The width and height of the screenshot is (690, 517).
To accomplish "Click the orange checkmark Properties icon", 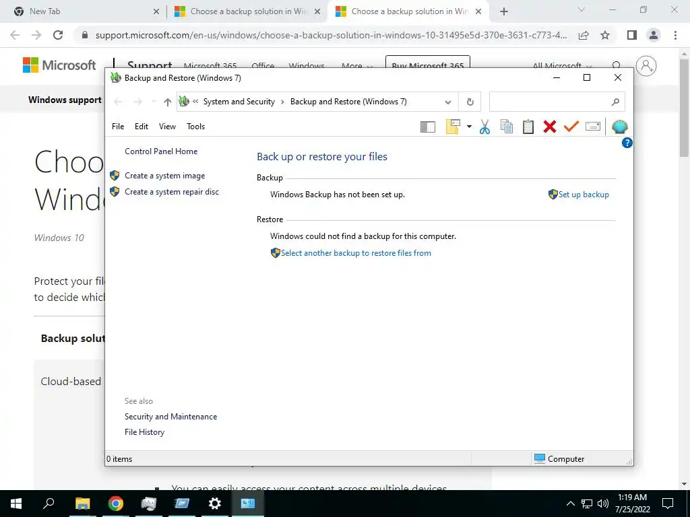I will [571, 127].
